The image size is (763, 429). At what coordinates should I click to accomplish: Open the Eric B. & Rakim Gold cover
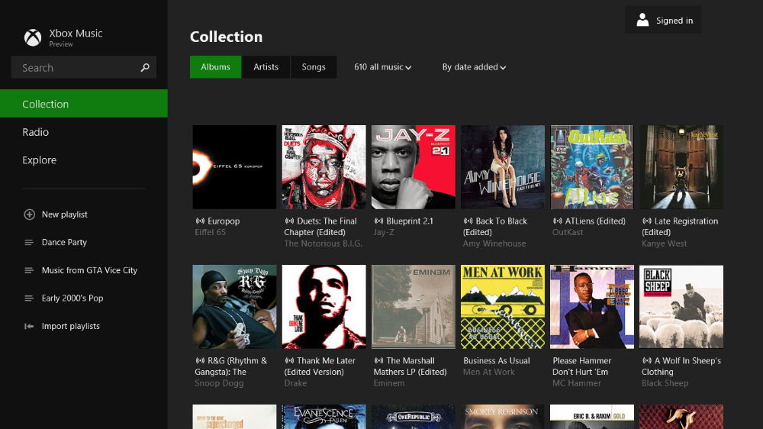pyautogui.click(x=592, y=417)
